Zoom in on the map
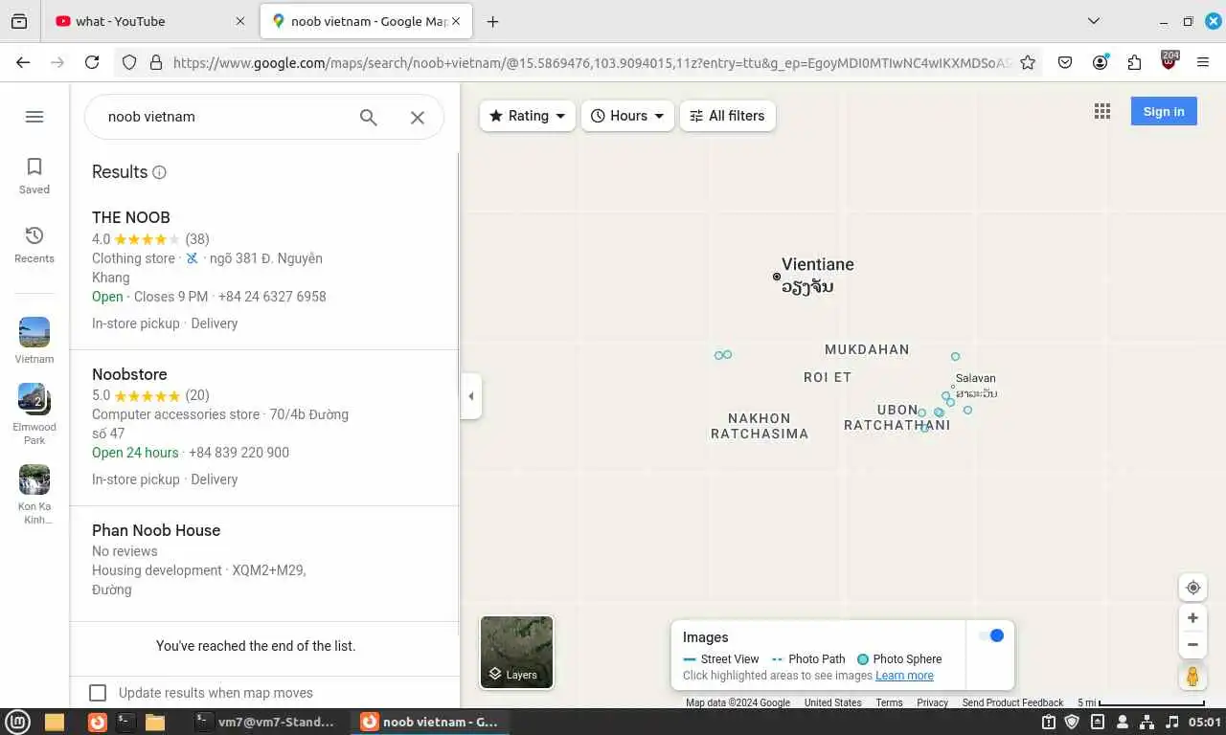The height and width of the screenshot is (735, 1226). 1192,618
